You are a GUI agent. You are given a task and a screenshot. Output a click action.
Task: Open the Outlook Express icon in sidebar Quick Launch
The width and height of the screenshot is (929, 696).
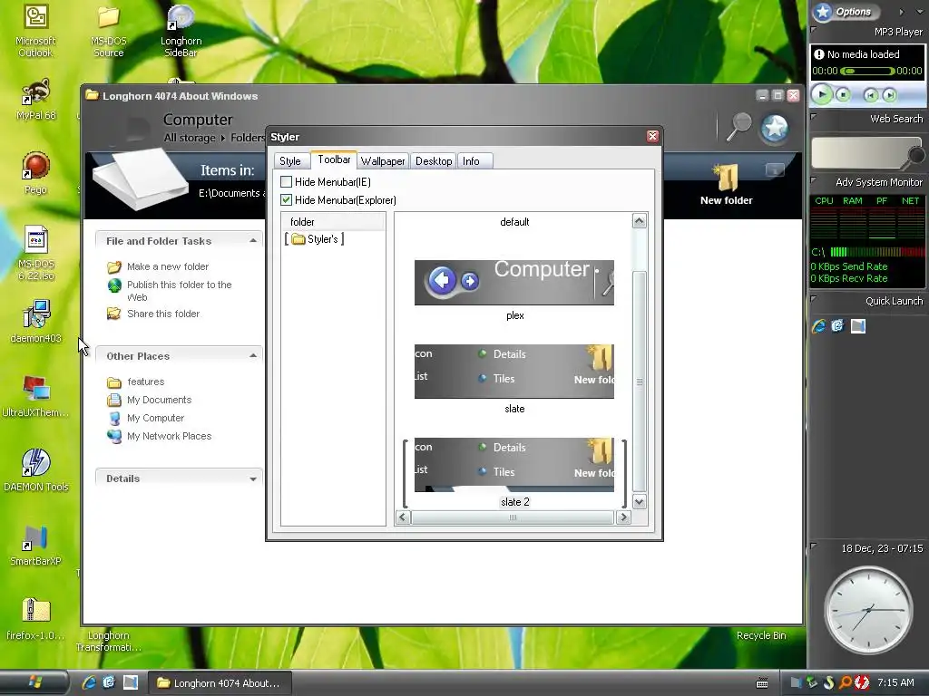pos(837,325)
